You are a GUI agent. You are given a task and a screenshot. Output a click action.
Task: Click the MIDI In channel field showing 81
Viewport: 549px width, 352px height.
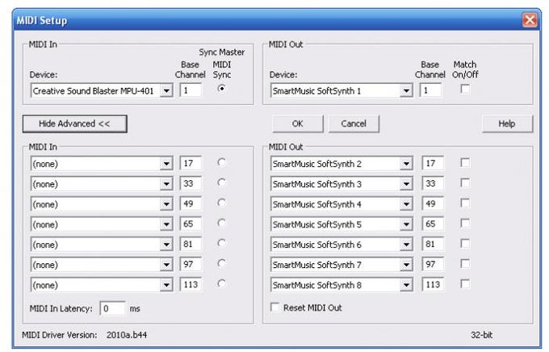coord(191,244)
